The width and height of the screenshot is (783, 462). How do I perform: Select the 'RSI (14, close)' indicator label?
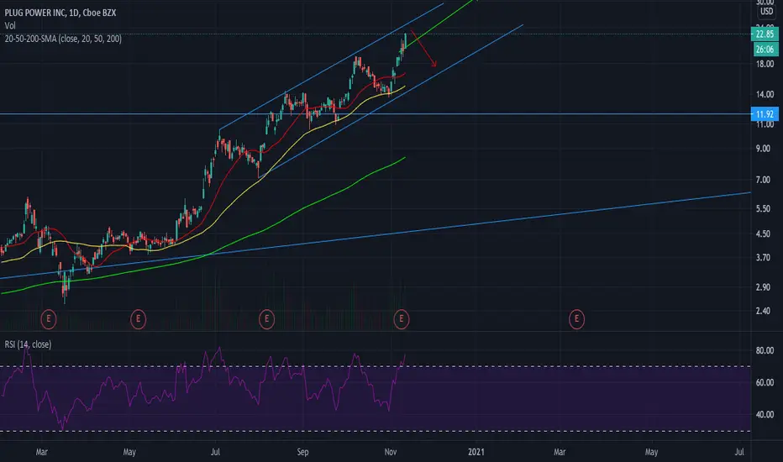point(28,344)
